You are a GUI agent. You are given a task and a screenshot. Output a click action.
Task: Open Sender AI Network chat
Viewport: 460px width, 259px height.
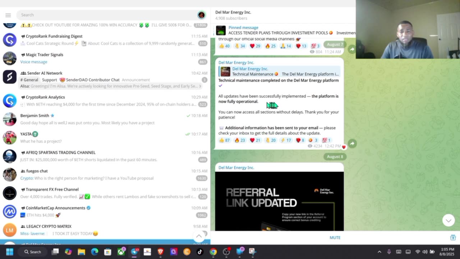tap(105, 79)
